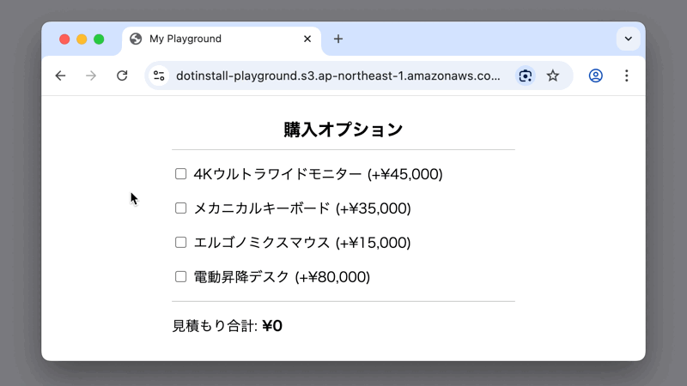Viewport: 687px width, 386px height.
Task: Click the browser back arrow
Action: coord(60,75)
